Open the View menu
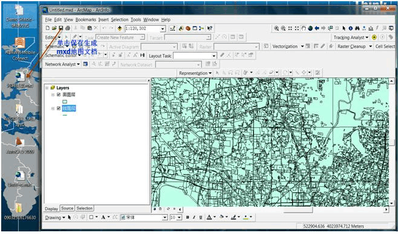 (68, 19)
